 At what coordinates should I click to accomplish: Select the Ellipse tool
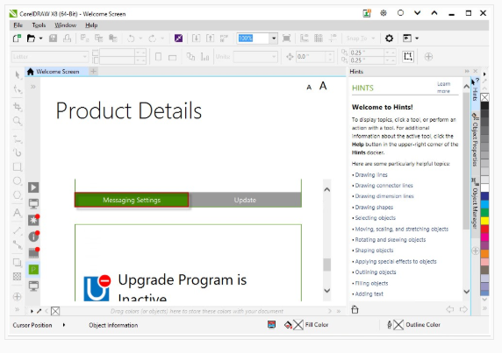[18, 181]
